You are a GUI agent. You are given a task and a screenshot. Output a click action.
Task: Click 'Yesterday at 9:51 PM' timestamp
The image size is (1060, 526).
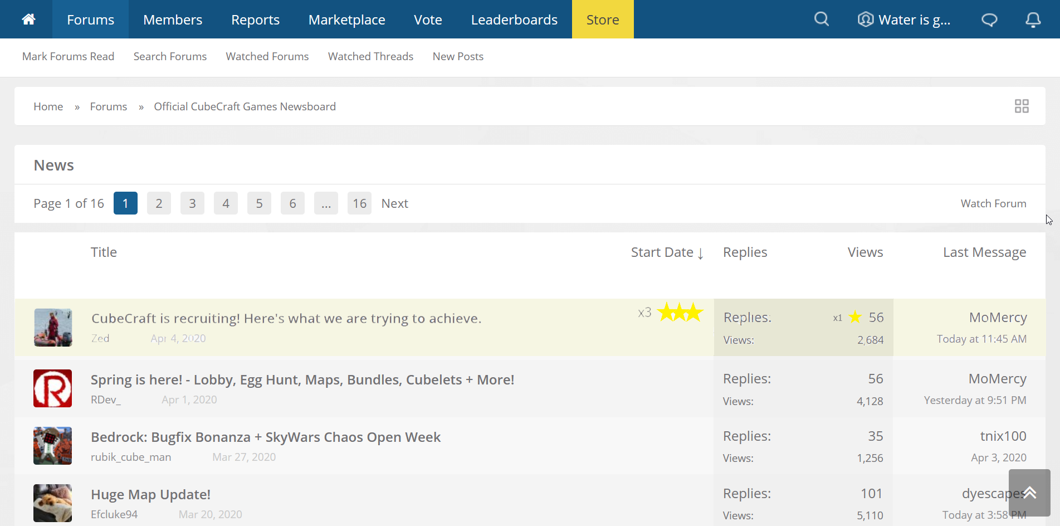pos(975,400)
